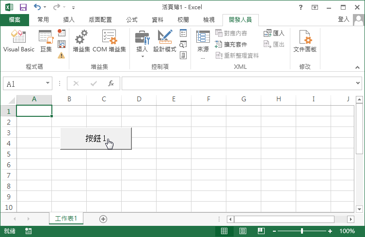This screenshot has height=237, width=365.
Task: Select the 開發人員 tab
Action: [240, 20]
